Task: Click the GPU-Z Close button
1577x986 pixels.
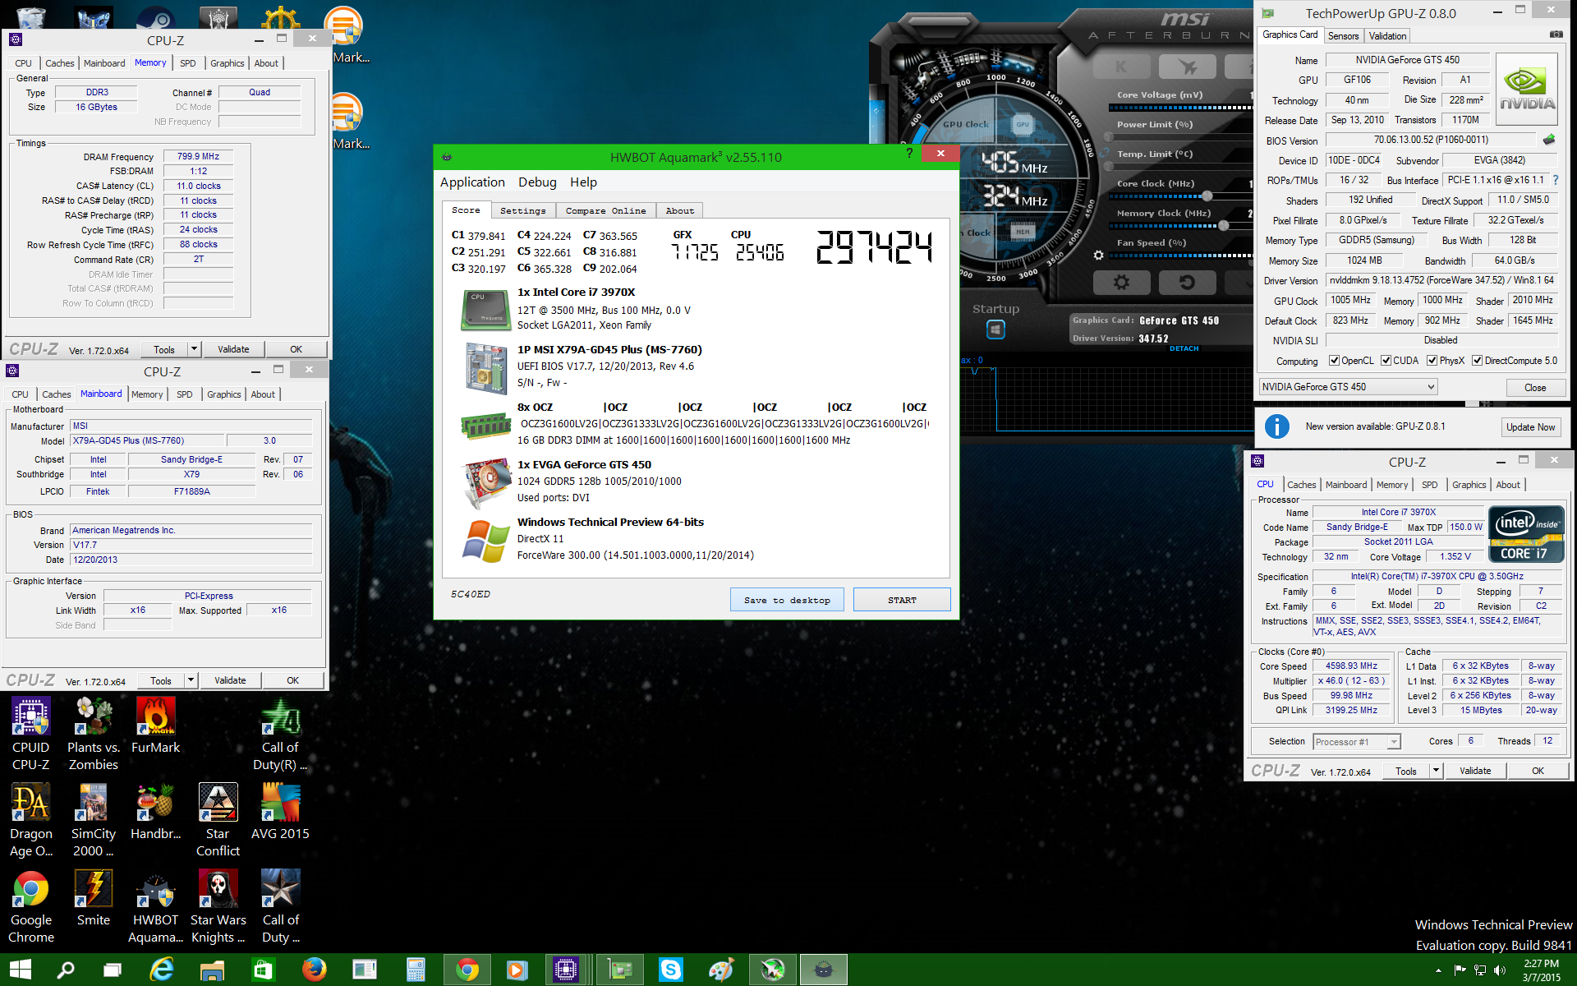Action: (1535, 388)
